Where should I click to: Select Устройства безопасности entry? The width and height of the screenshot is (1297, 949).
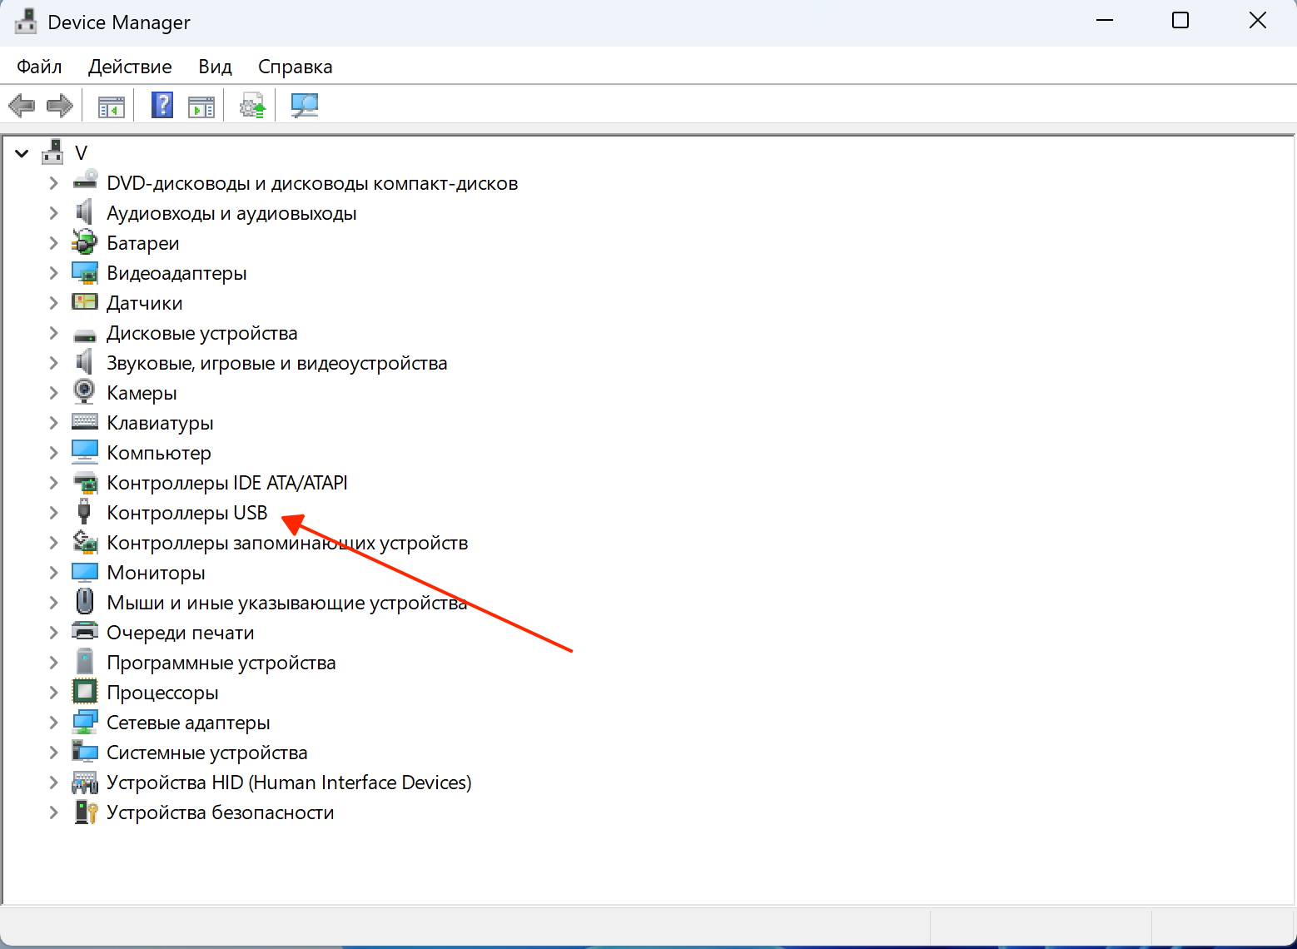(221, 812)
